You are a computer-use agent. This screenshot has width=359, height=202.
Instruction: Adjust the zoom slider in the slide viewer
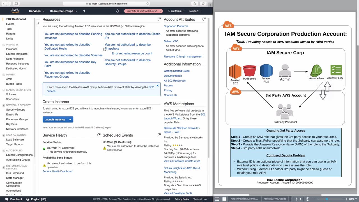(326, 199)
